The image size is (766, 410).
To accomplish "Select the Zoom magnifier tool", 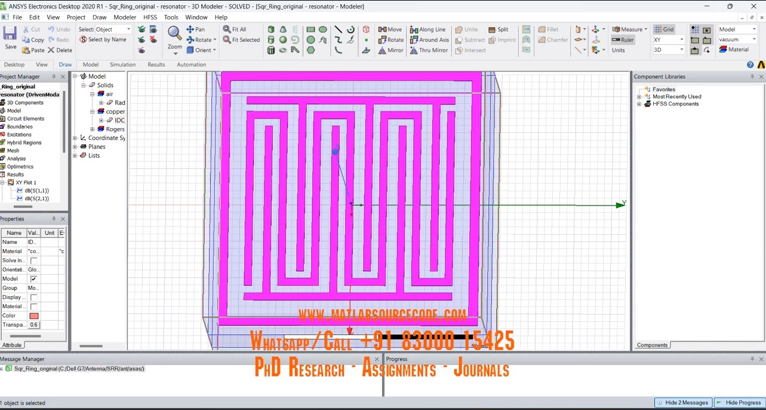I will point(174,35).
